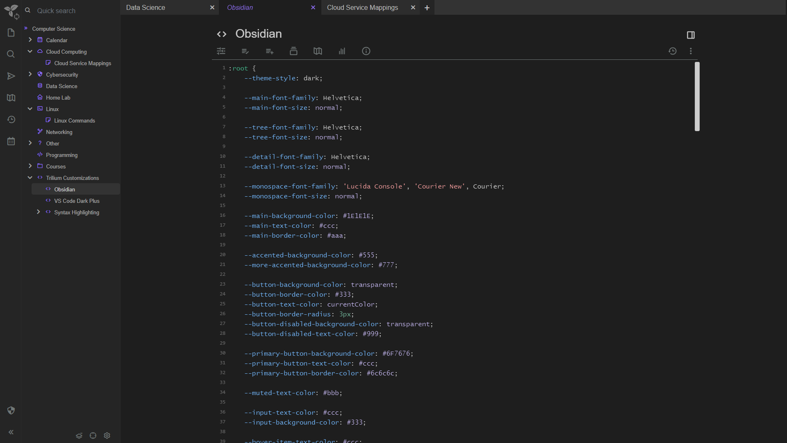Screen dimensions: 787x443
Task: Click the '--muted-text-color: #bbb;' line
Action: 293,393
